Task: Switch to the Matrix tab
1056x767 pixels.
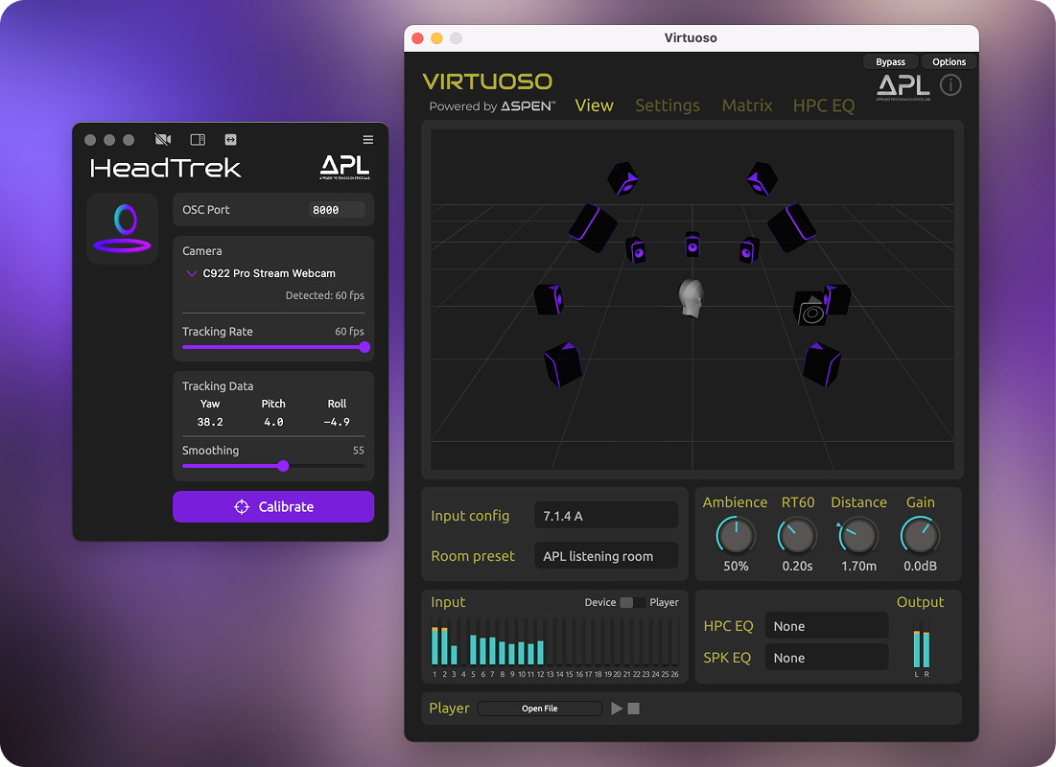Action: (x=747, y=105)
